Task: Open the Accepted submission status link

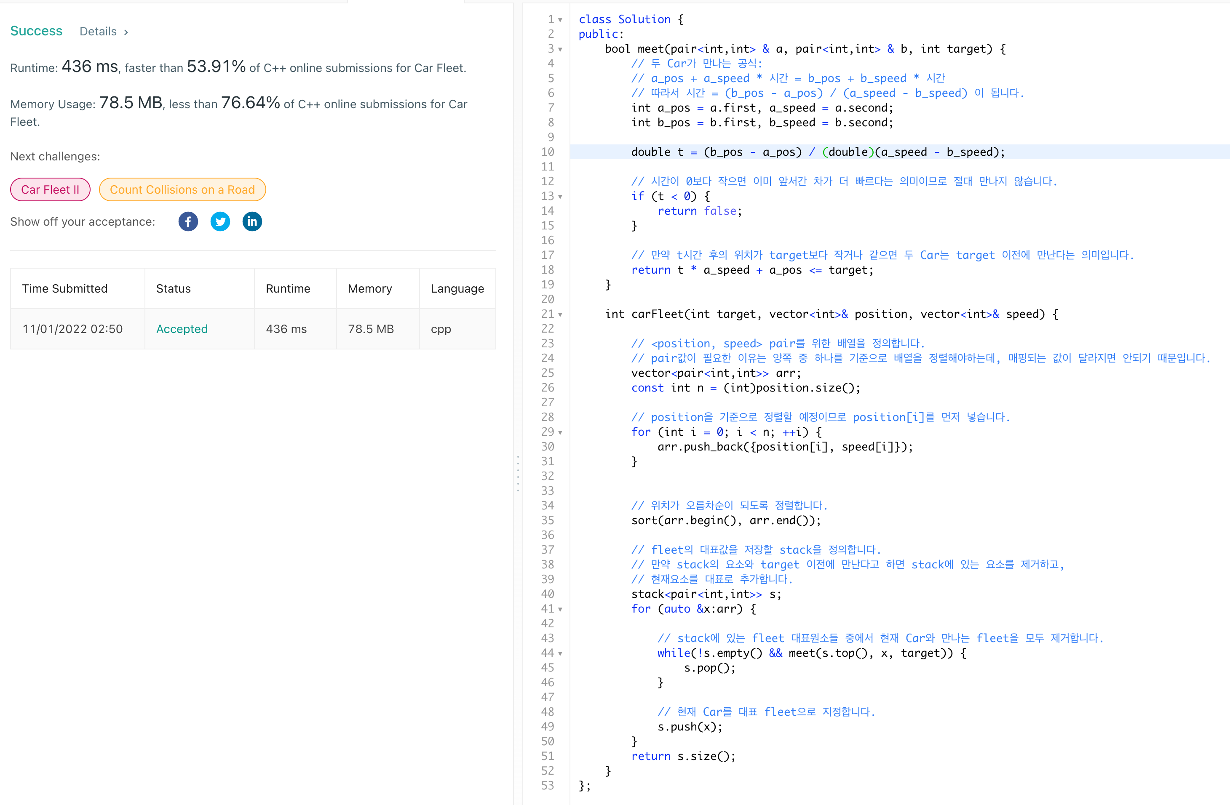Action: 182,329
